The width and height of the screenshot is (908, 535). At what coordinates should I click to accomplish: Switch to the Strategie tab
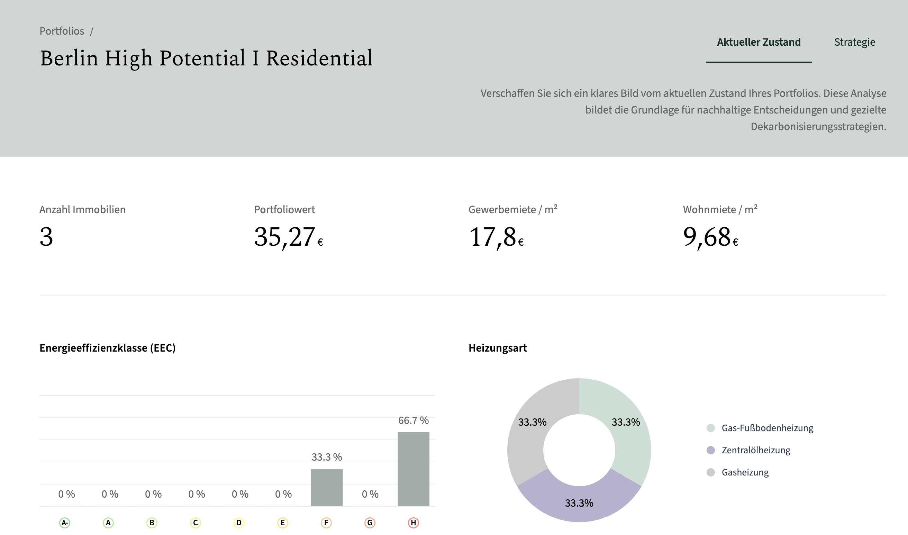coord(855,42)
